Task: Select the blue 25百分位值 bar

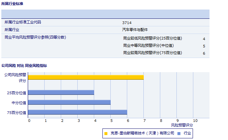Action: coord(61,93)
